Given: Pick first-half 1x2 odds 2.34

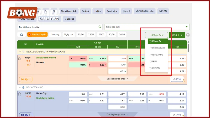Looking at the screenshot, I should [x=177, y=58].
